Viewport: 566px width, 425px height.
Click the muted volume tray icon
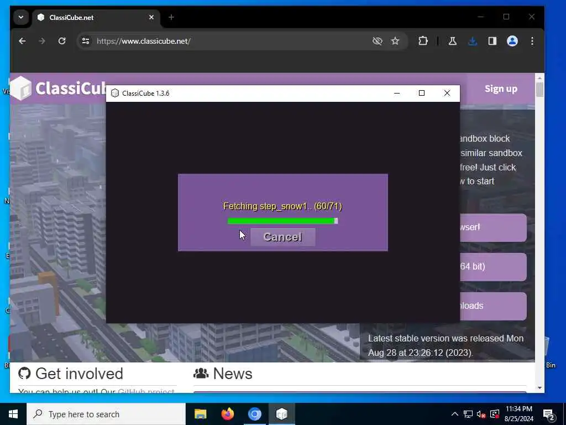point(481,414)
